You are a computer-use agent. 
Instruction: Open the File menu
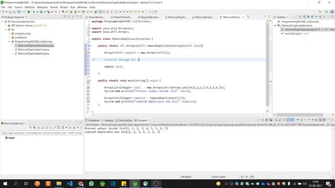pyautogui.click(x=3, y=7)
